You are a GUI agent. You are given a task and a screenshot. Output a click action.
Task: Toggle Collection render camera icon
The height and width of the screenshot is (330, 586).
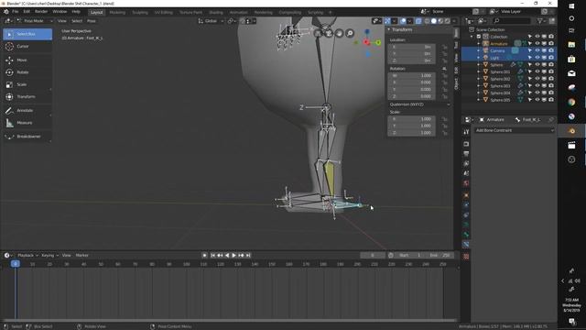(x=551, y=37)
